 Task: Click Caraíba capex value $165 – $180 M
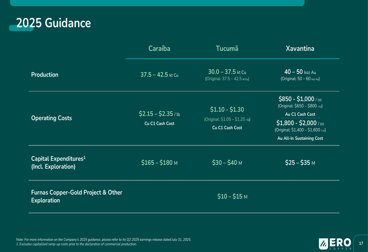[x=159, y=163]
